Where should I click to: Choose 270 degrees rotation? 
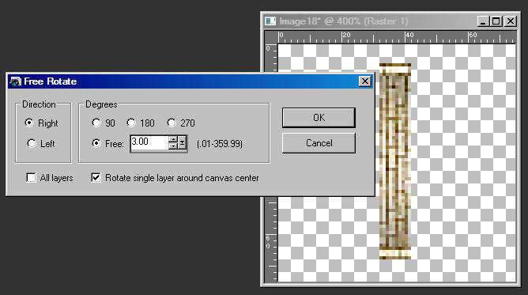[172, 123]
